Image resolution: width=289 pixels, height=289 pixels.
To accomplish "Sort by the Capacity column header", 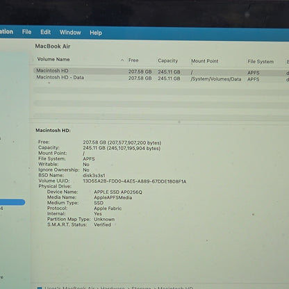I will tap(168, 60).
